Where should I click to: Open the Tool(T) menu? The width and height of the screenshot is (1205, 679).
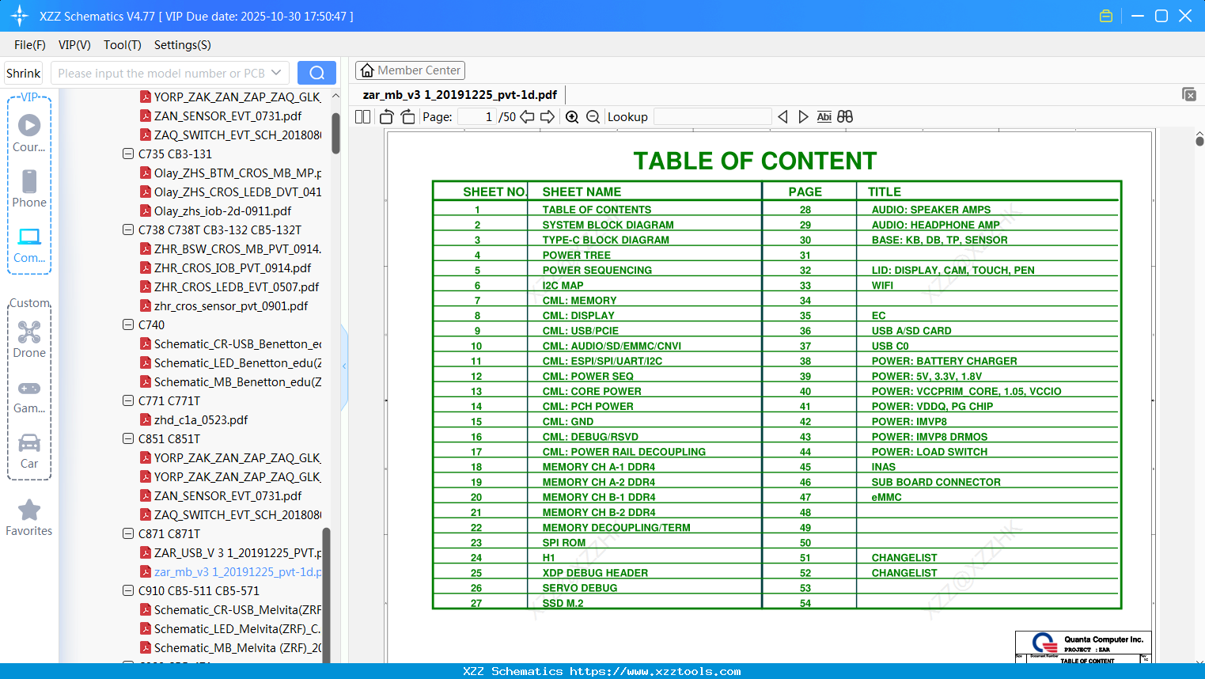(x=123, y=45)
